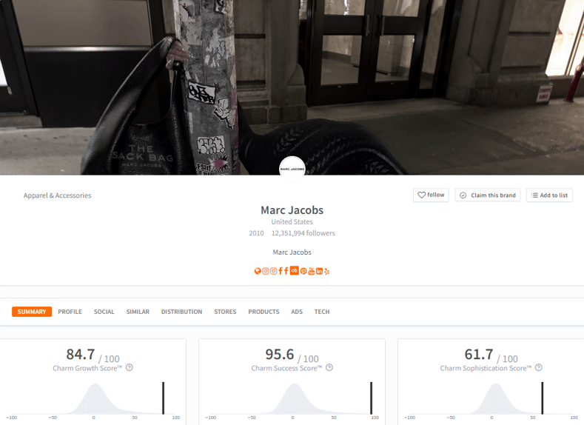This screenshot has height=425, width=584.
Task: Open the first Facebook icon link
Action: [x=281, y=271]
